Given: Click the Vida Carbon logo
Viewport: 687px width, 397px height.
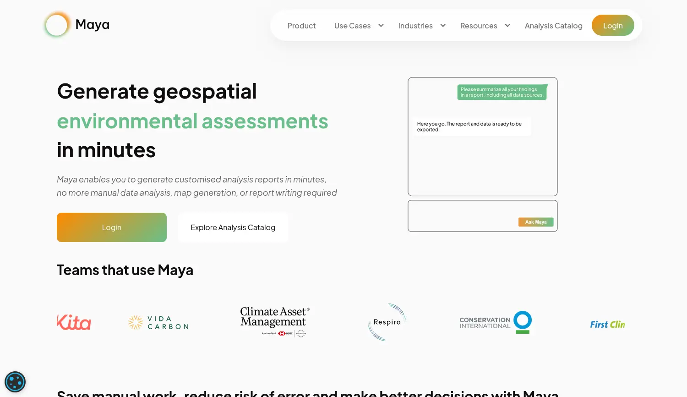Looking at the screenshot, I should coord(158,322).
